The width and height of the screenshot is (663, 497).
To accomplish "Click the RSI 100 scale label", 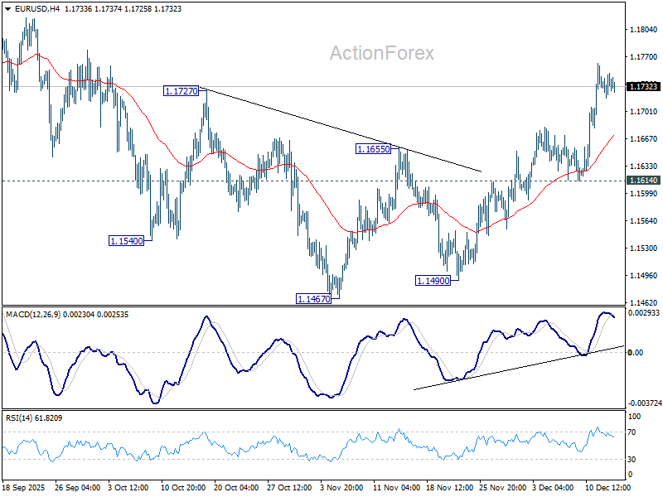I will pyautogui.click(x=634, y=417).
